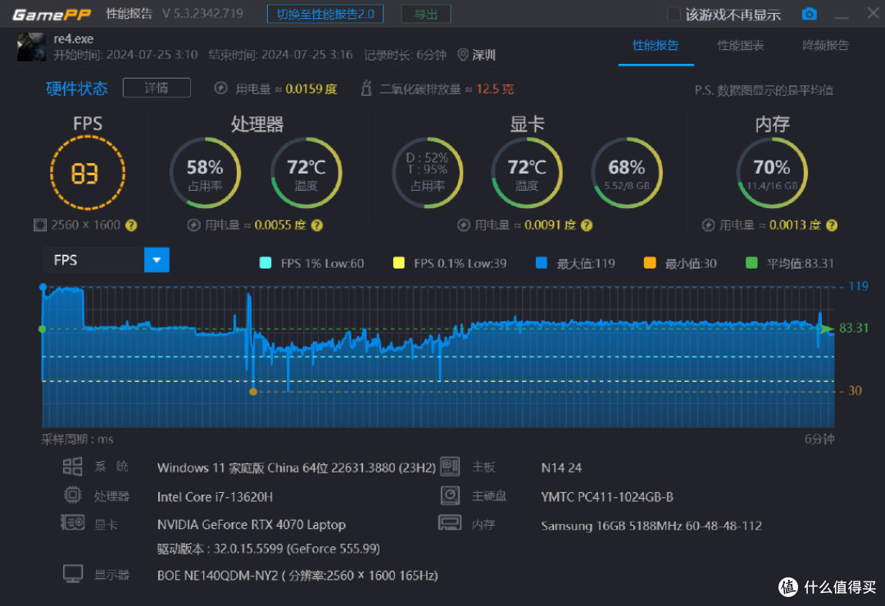Open the FPS chart type dropdown arrow

click(x=157, y=260)
